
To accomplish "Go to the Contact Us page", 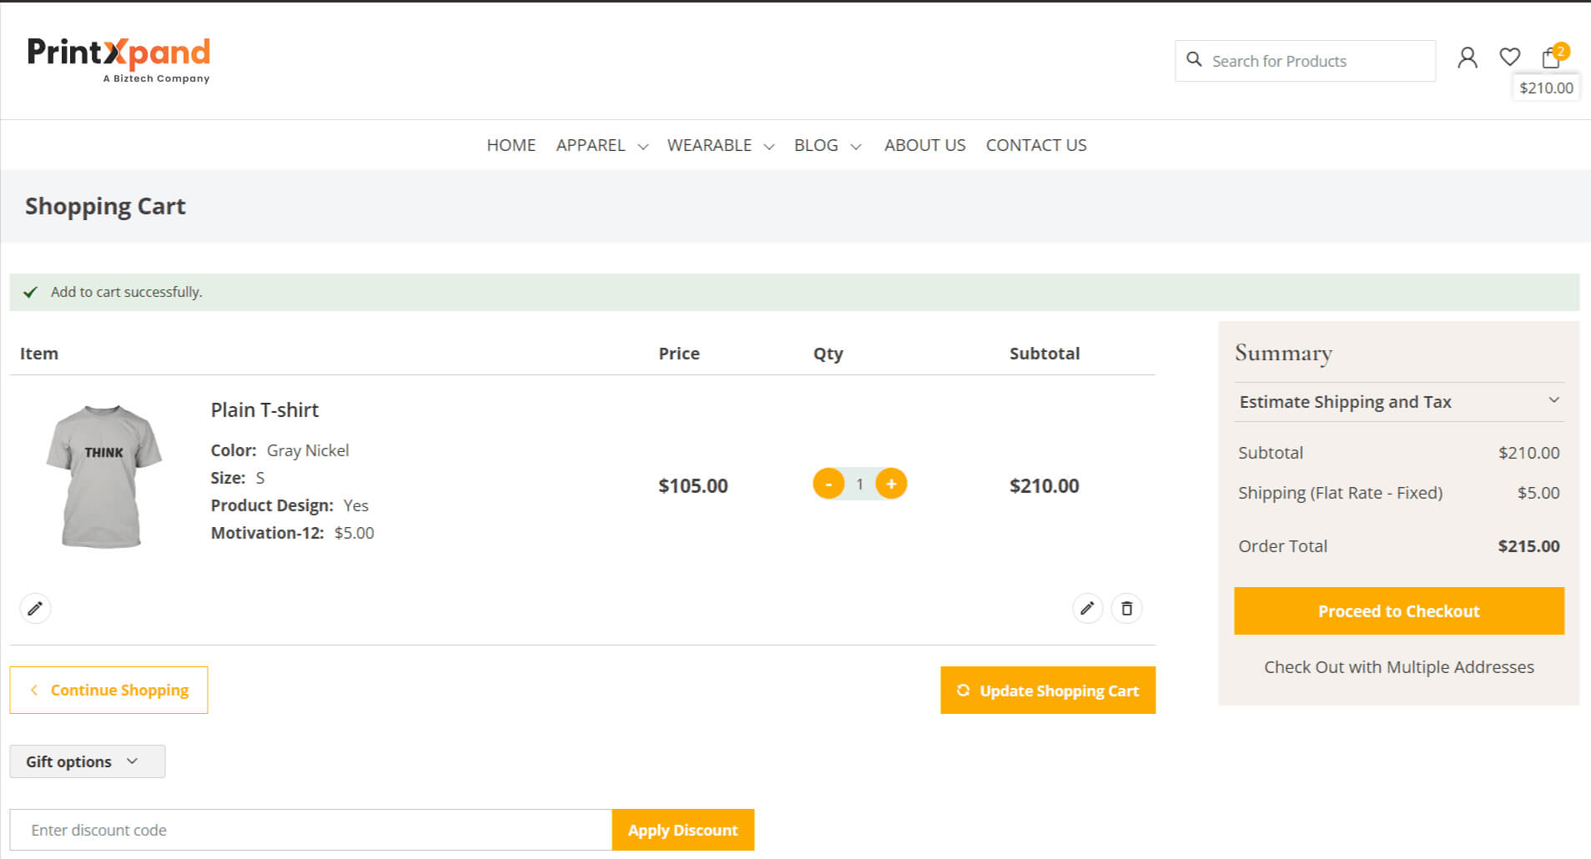I will 1035,145.
